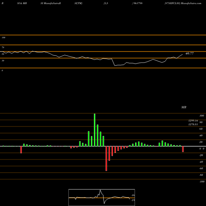Click the '(5,5' parameter text
Viewport: 206px width, 206px height.
pos(106,3)
